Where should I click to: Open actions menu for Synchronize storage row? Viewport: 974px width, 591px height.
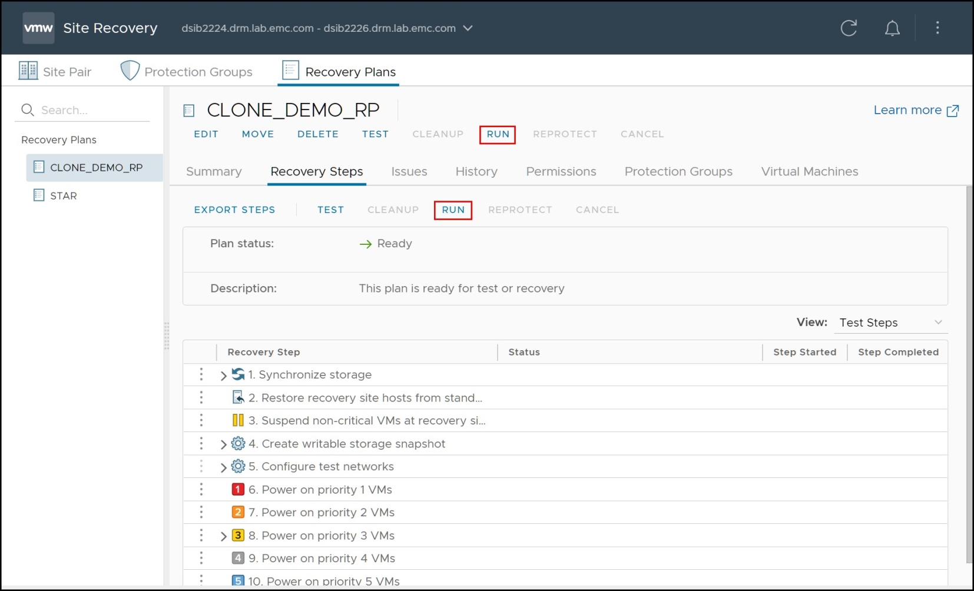201,374
